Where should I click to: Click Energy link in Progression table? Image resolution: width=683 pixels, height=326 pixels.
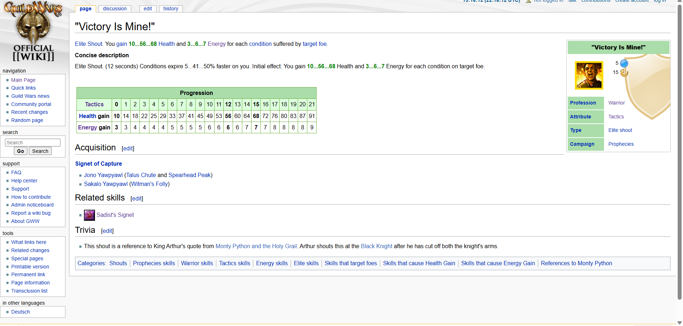click(x=88, y=128)
